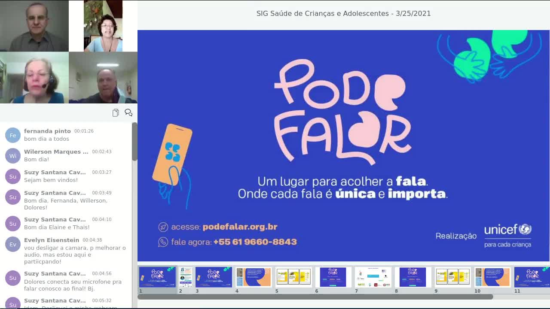Click message 'Bom dia, Fernanda, Willerson, Dolores!'

66,204
